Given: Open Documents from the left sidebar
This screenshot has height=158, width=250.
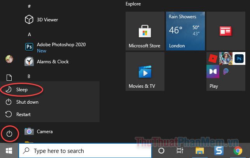Looking at the screenshot, I should (9, 78).
